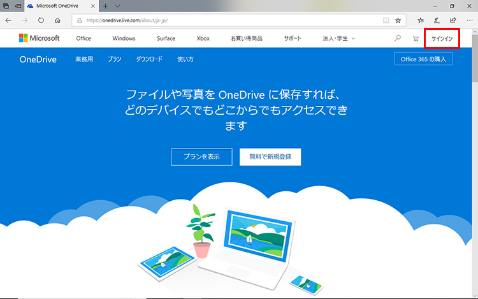This screenshot has height=299, width=478.
Task: Expand the 法人・学生 dropdown menu
Action: (x=338, y=38)
